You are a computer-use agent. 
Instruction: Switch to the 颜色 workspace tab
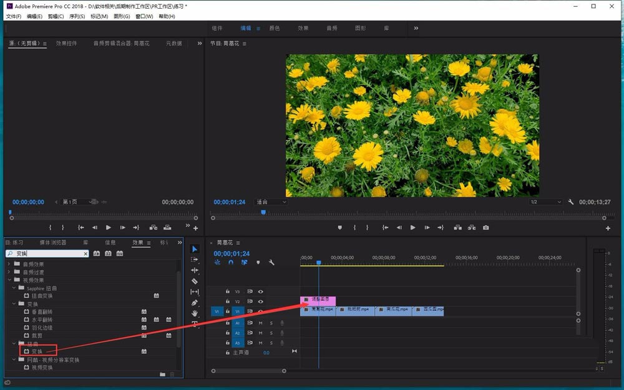point(275,28)
